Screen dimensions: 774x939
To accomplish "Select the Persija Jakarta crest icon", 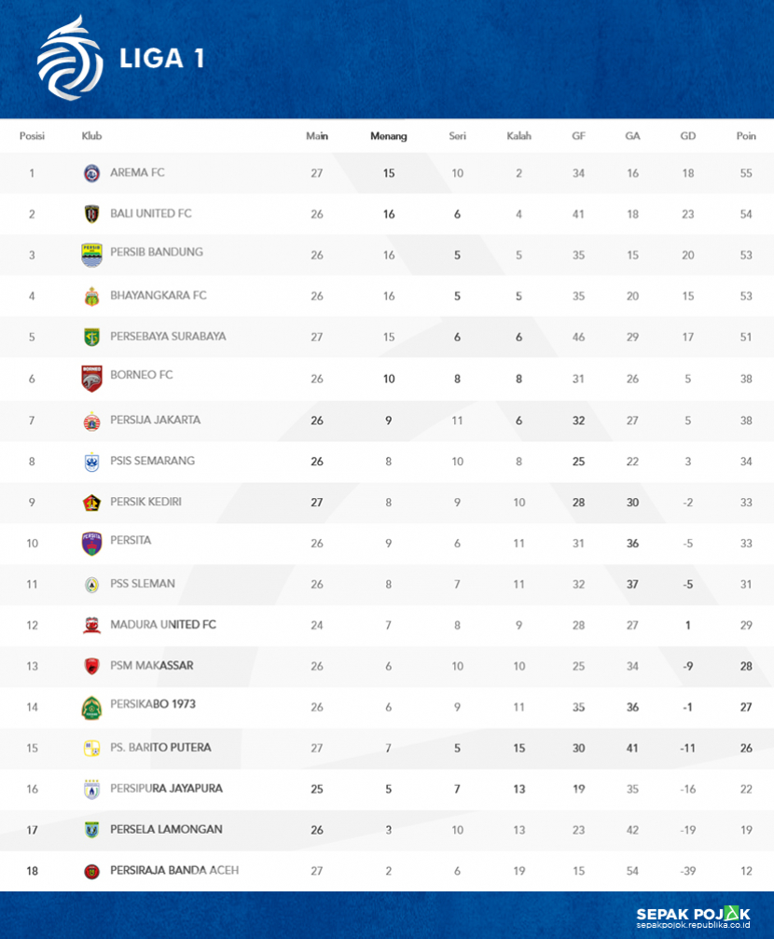I will 91,421.
